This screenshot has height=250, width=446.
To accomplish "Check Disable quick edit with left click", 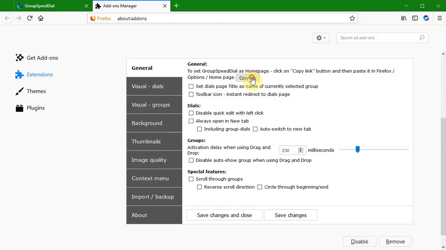I will (191, 113).
